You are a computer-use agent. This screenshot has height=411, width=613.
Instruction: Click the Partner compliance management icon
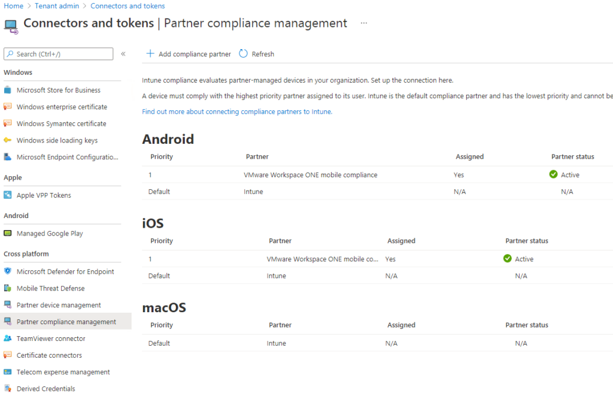point(7,321)
